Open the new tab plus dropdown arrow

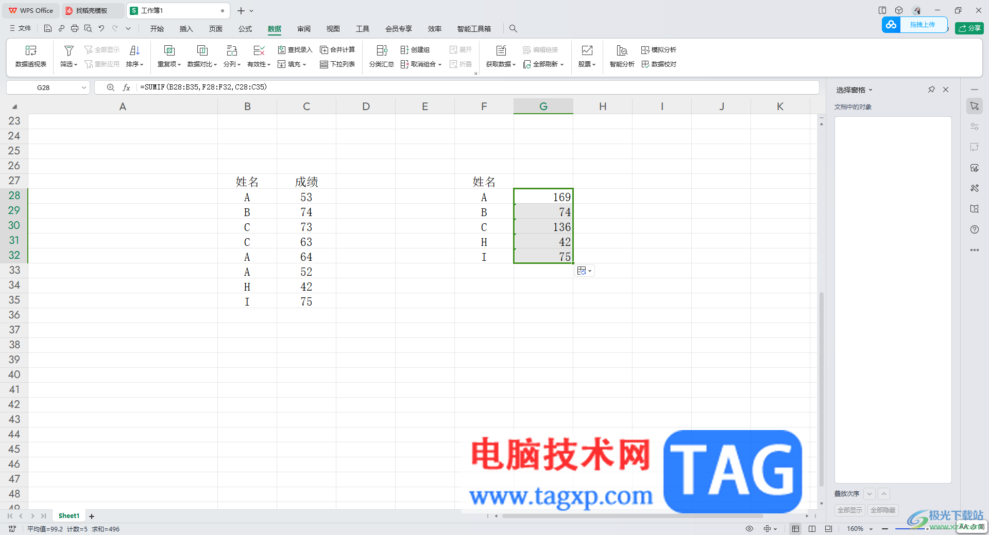[251, 11]
